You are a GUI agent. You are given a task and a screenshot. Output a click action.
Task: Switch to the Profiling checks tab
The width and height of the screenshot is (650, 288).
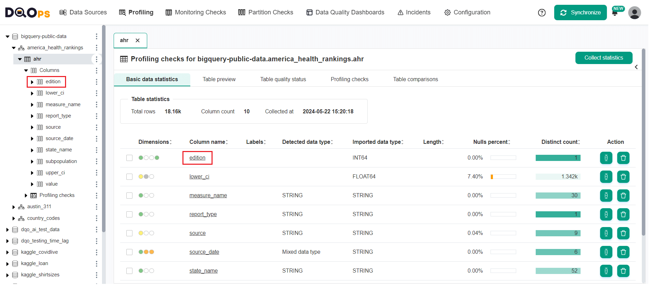coord(349,79)
